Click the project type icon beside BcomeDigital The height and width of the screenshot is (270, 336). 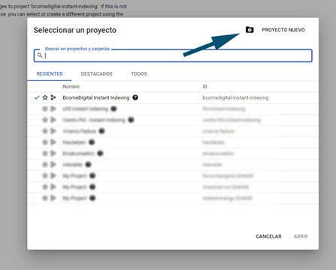tap(53, 97)
